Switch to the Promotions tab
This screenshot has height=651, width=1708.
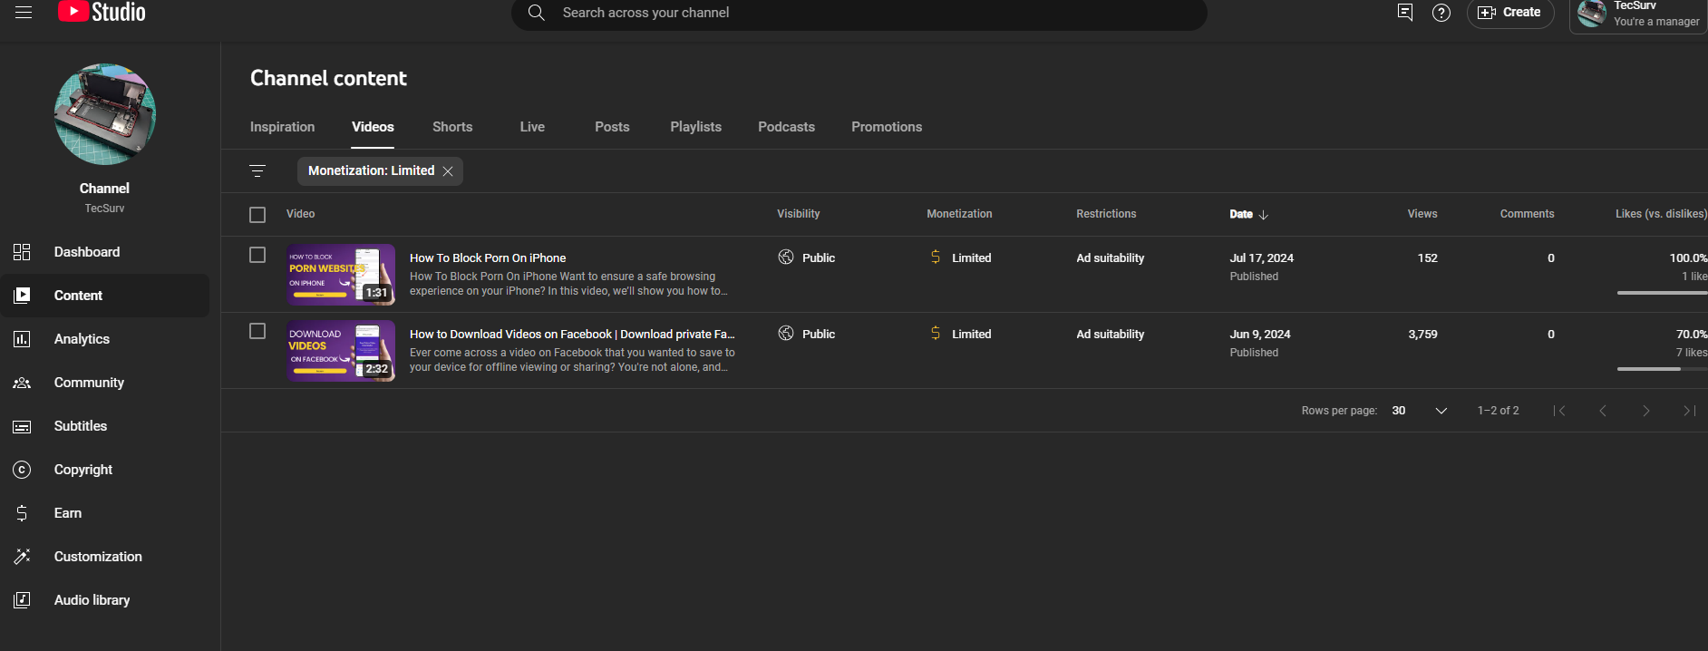tap(887, 127)
